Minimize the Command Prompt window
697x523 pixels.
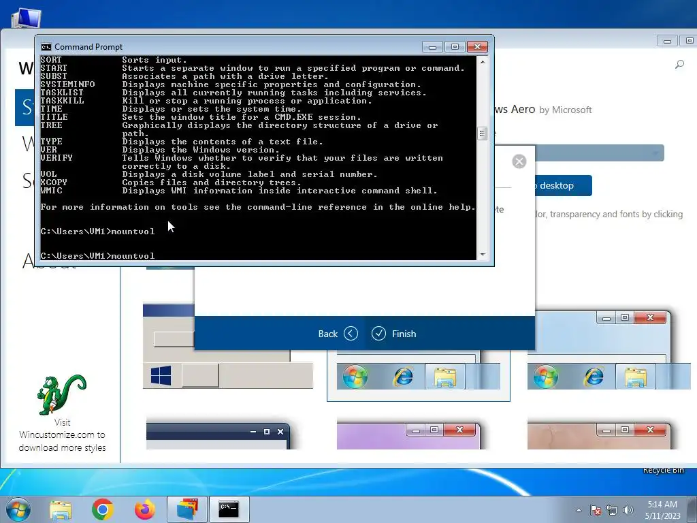[432, 47]
